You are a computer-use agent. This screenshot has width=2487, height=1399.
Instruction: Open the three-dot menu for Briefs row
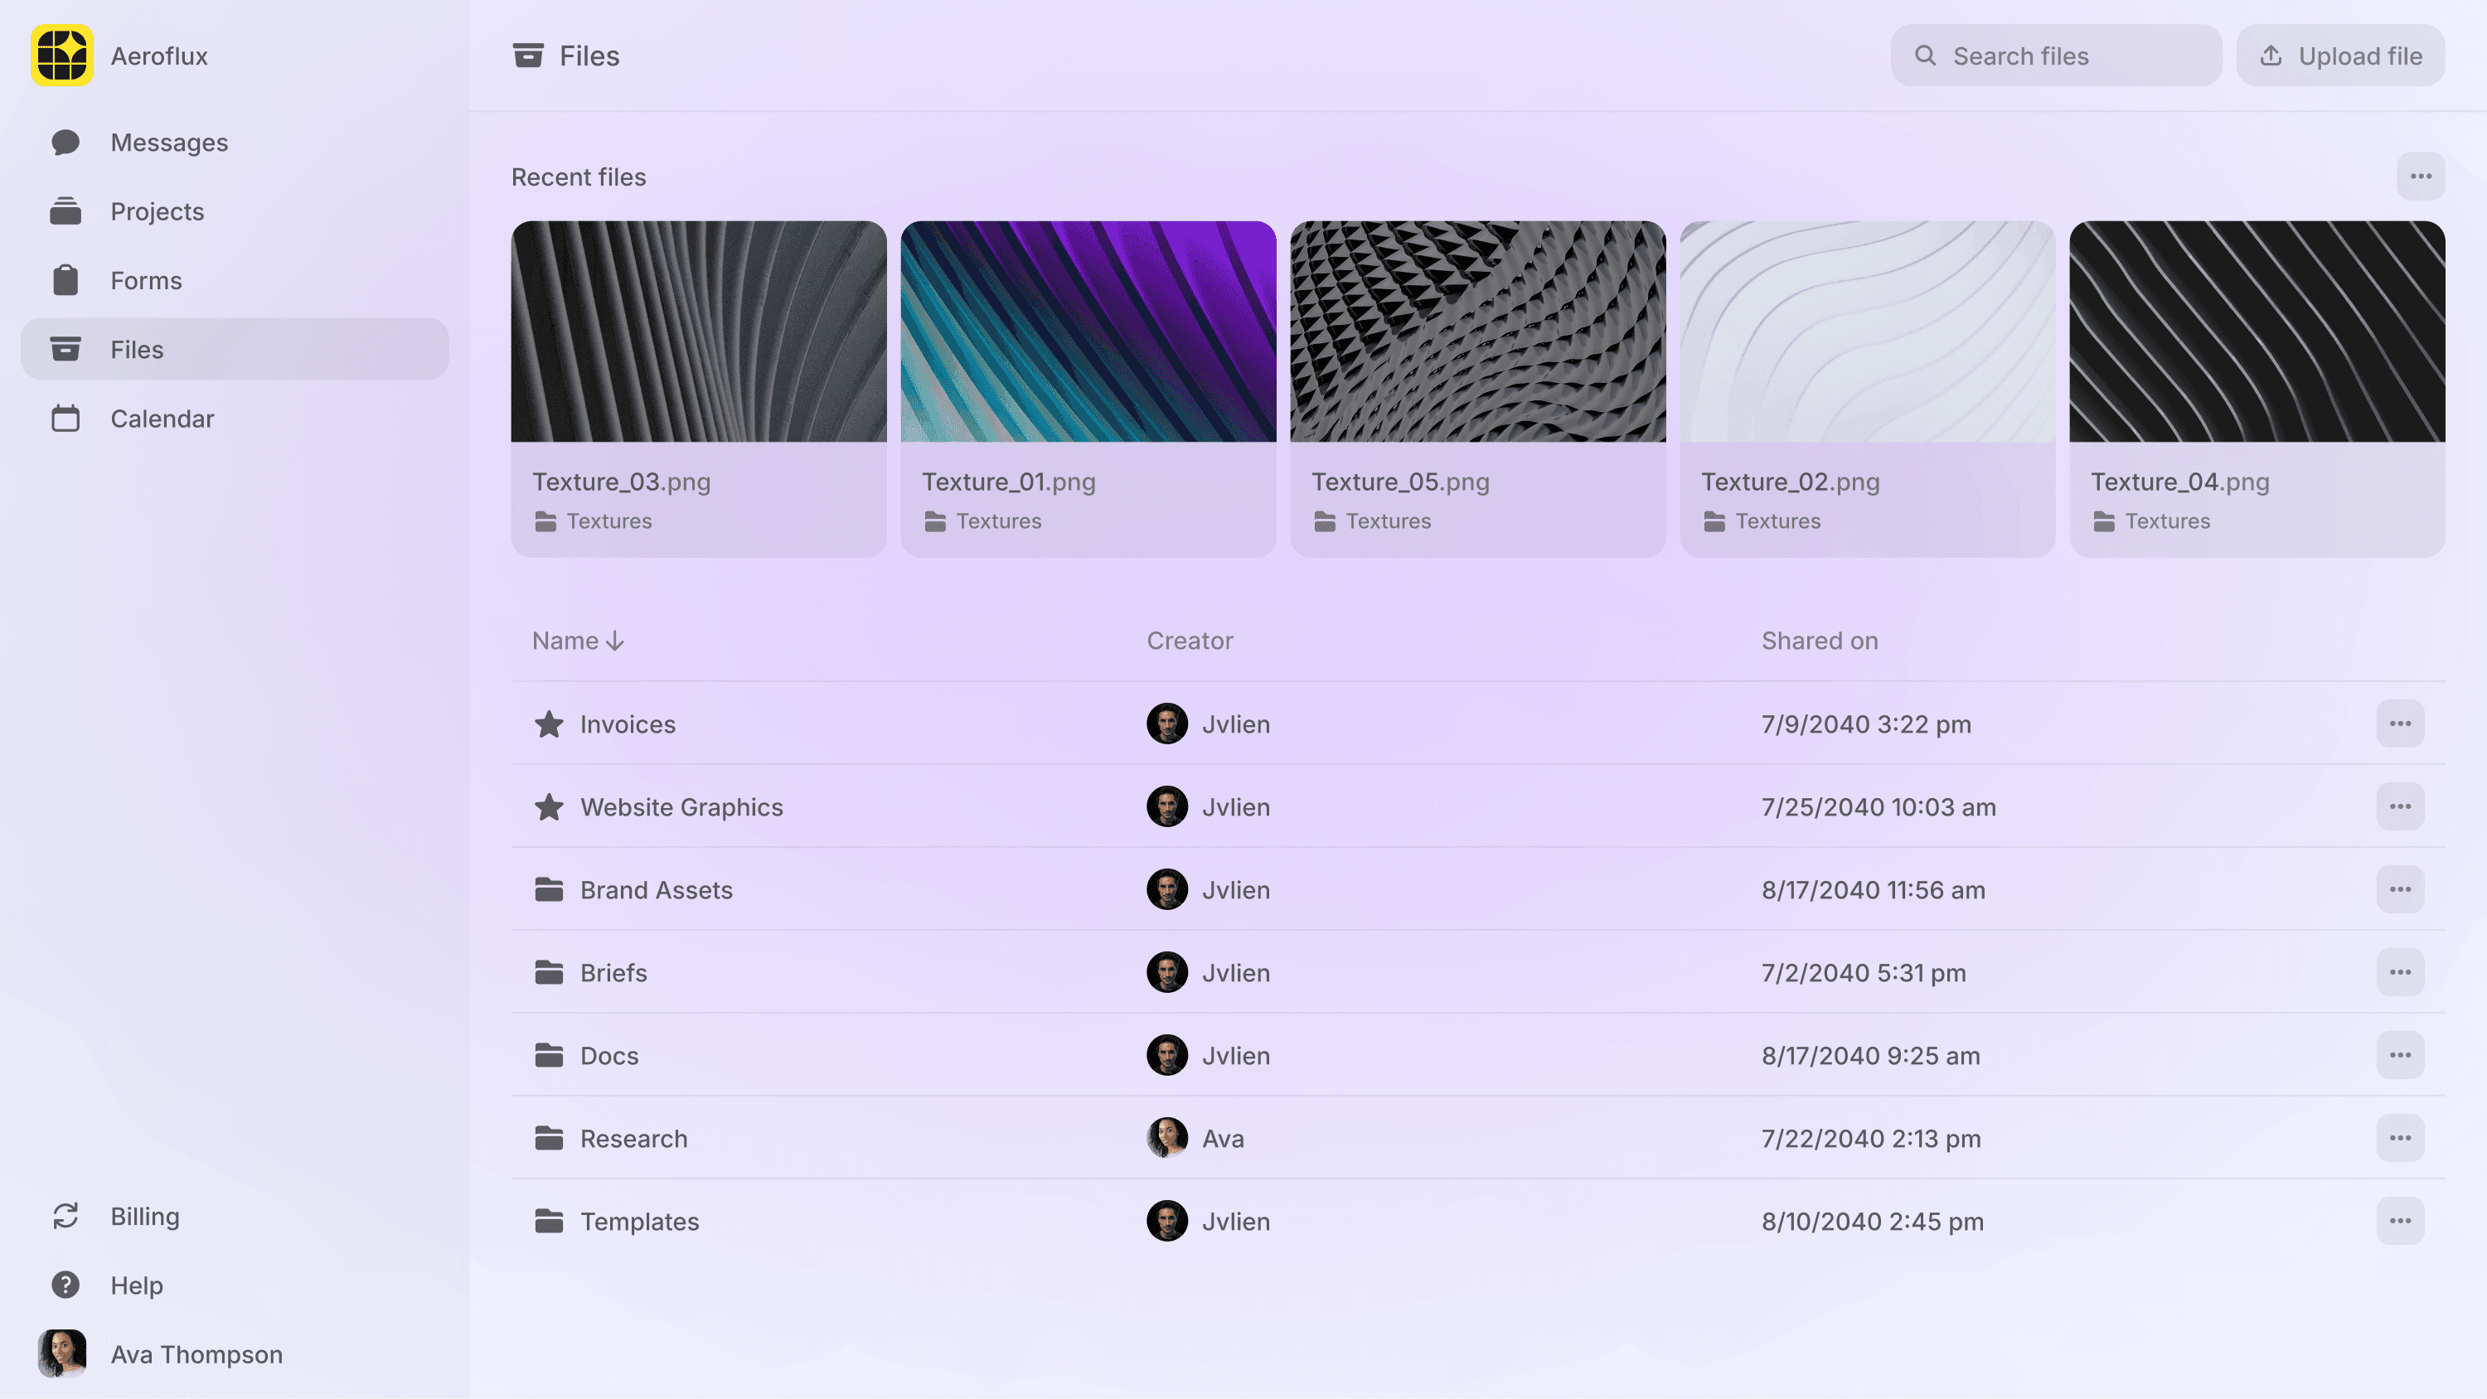click(x=2400, y=972)
